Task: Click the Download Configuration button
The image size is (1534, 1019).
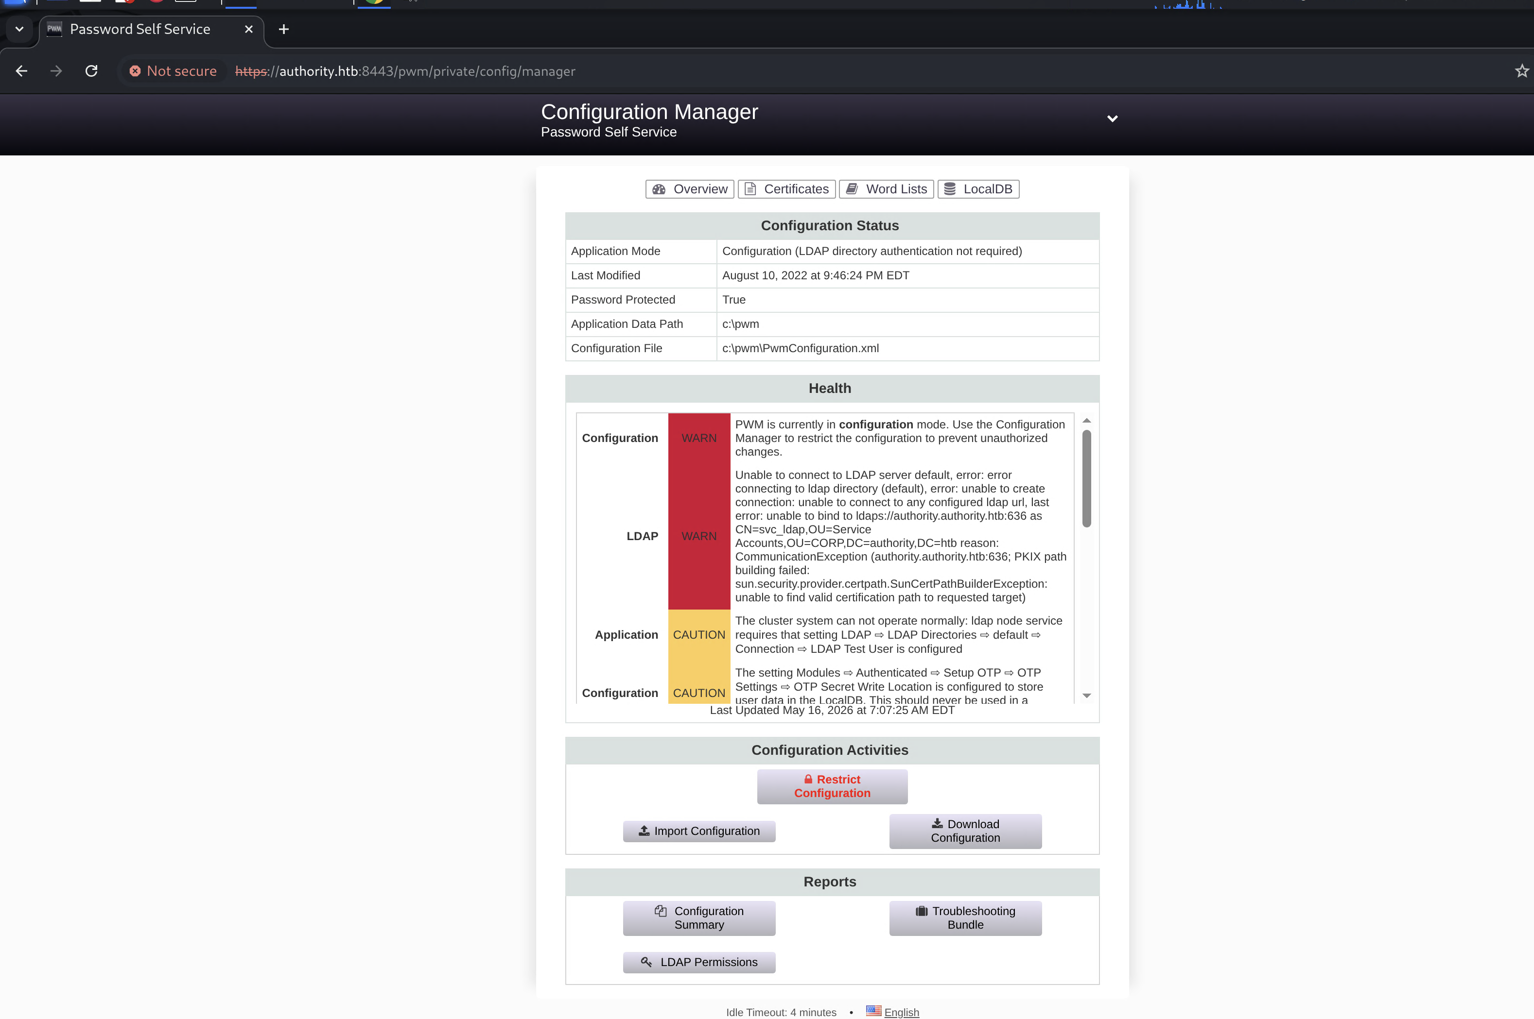Action: click(x=965, y=831)
